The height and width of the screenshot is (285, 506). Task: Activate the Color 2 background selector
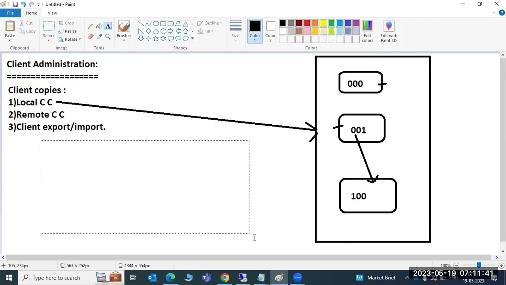270,31
